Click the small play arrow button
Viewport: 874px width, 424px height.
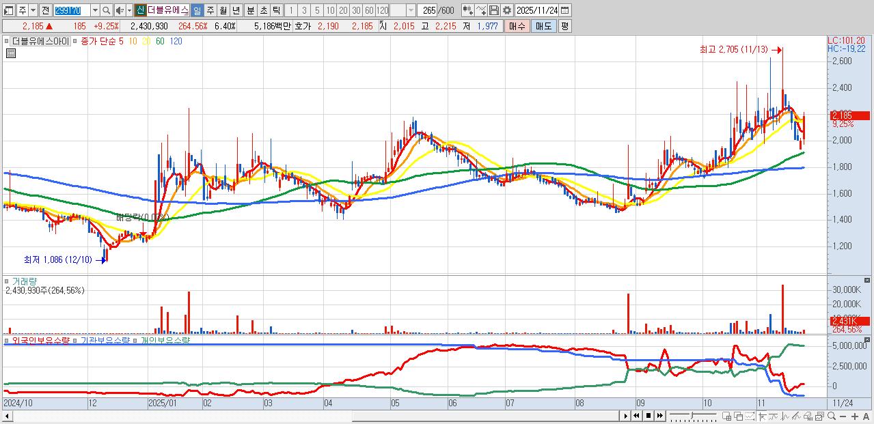[x=626, y=416]
